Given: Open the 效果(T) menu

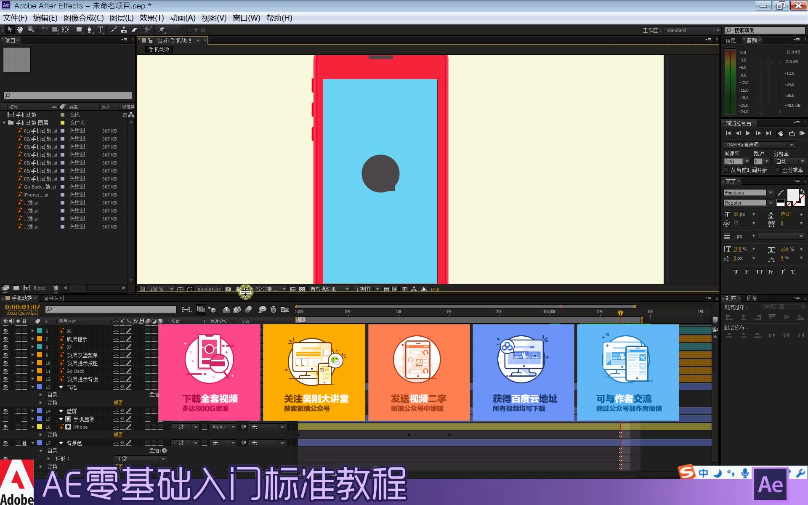Looking at the screenshot, I should click(151, 18).
